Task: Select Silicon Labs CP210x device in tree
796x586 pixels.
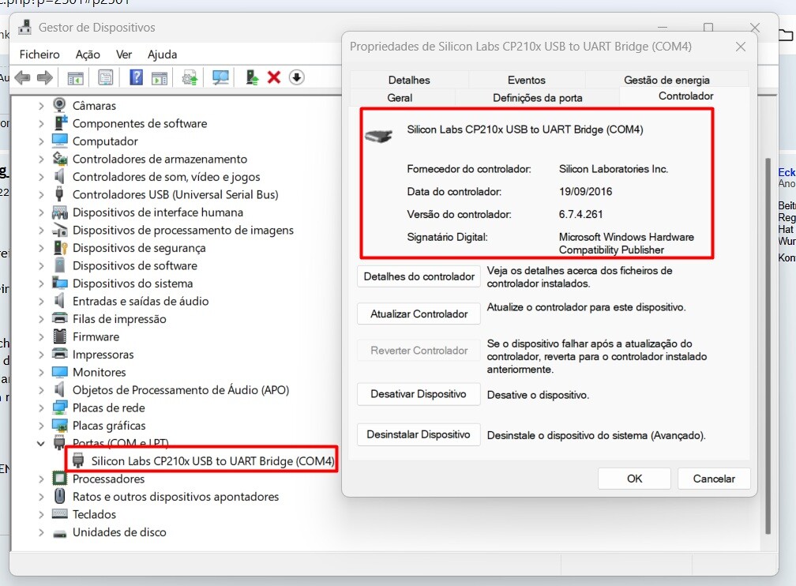Action: click(212, 460)
